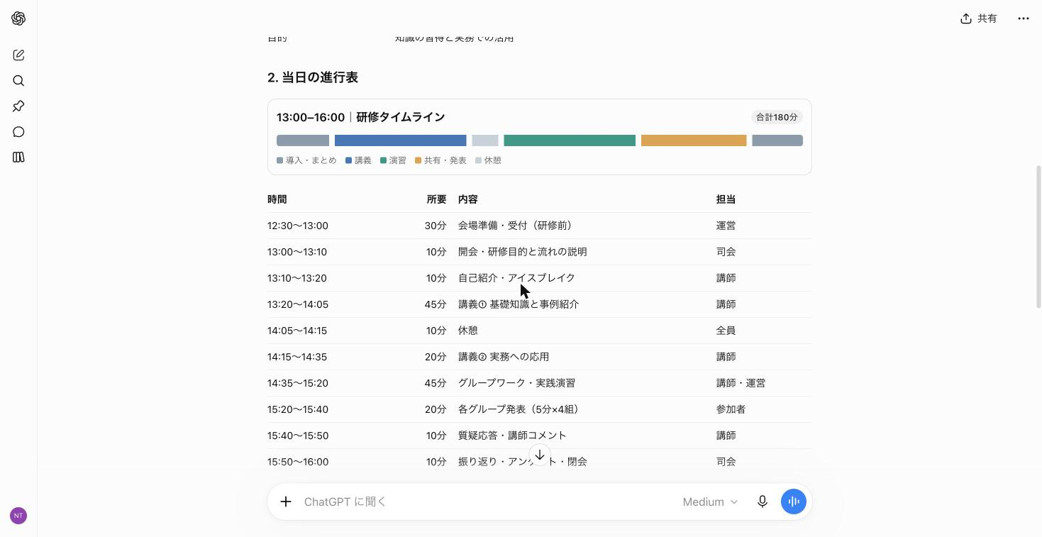Click the green 演習 legend swatch
Image resolution: width=1042 pixels, height=537 pixels.
384,160
